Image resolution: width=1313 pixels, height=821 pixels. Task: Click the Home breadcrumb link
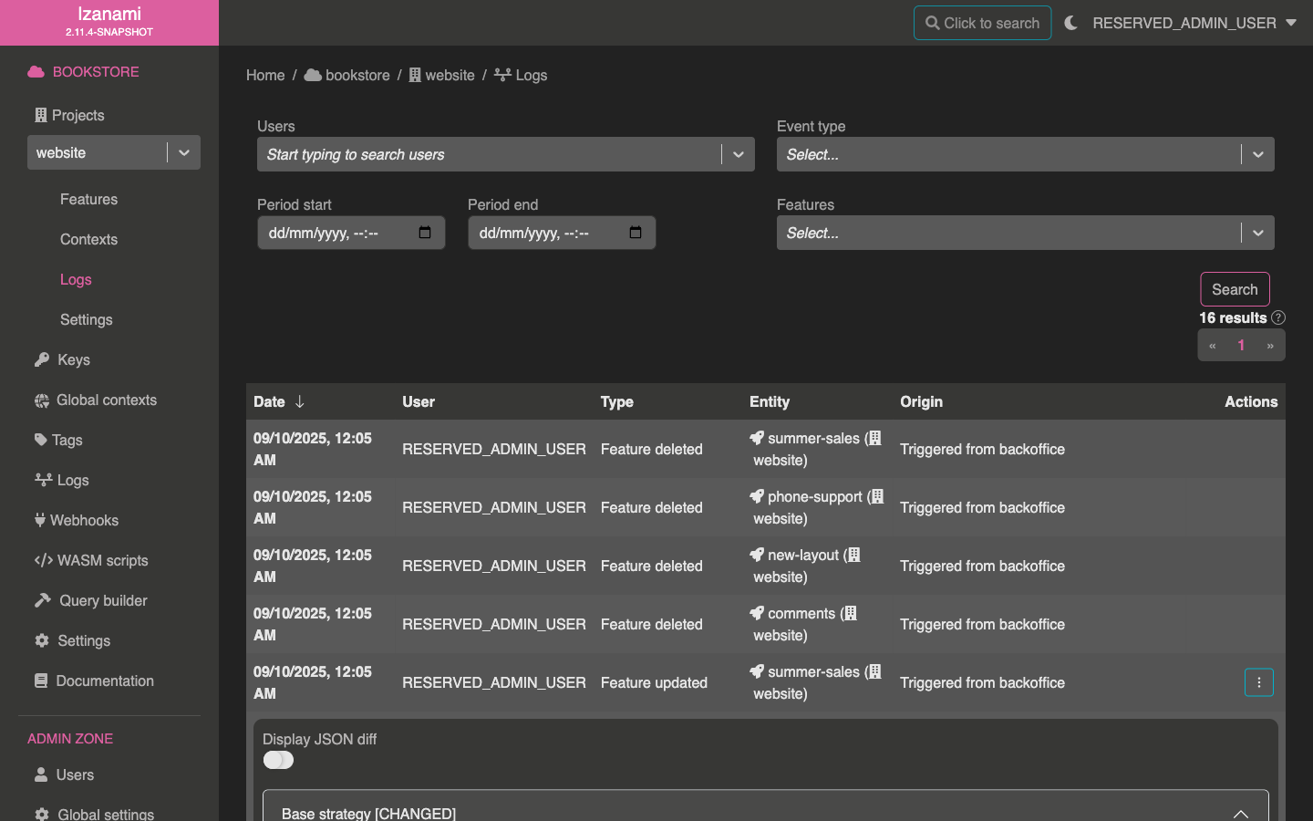(265, 75)
